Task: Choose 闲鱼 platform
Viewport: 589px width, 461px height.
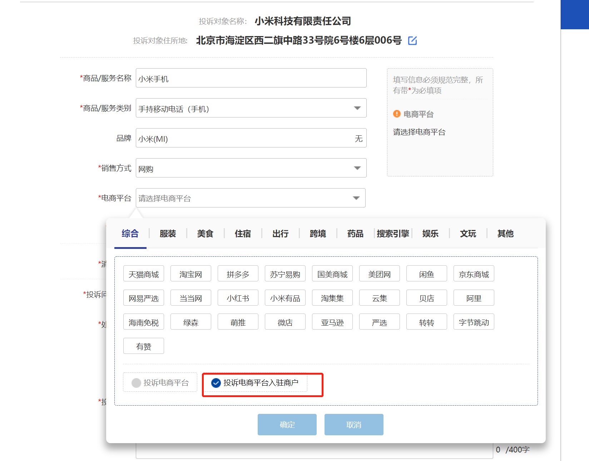Action: coord(427,274)
